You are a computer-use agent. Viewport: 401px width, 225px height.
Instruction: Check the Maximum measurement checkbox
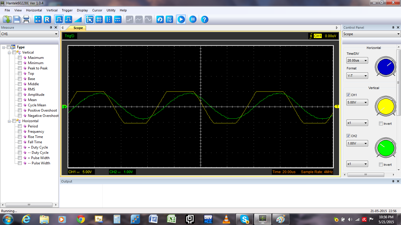[20, 58]
